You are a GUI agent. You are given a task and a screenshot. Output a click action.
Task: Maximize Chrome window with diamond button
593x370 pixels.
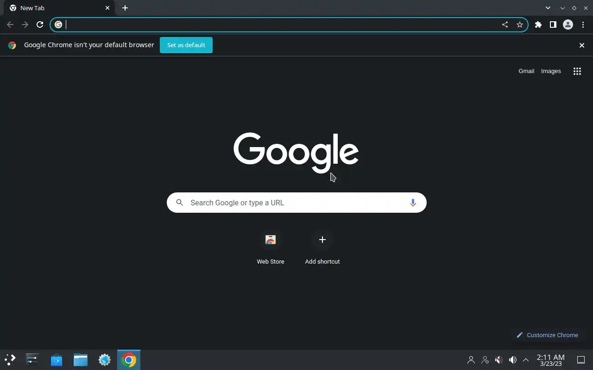point(574,8)
